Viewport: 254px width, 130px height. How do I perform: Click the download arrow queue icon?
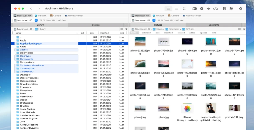tap(241, 9)
